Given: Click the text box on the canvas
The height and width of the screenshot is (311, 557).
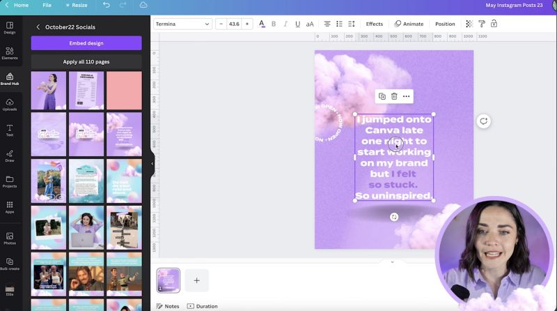Looking at the screenshot, I should pyautogui.click(x=394, y=158).
